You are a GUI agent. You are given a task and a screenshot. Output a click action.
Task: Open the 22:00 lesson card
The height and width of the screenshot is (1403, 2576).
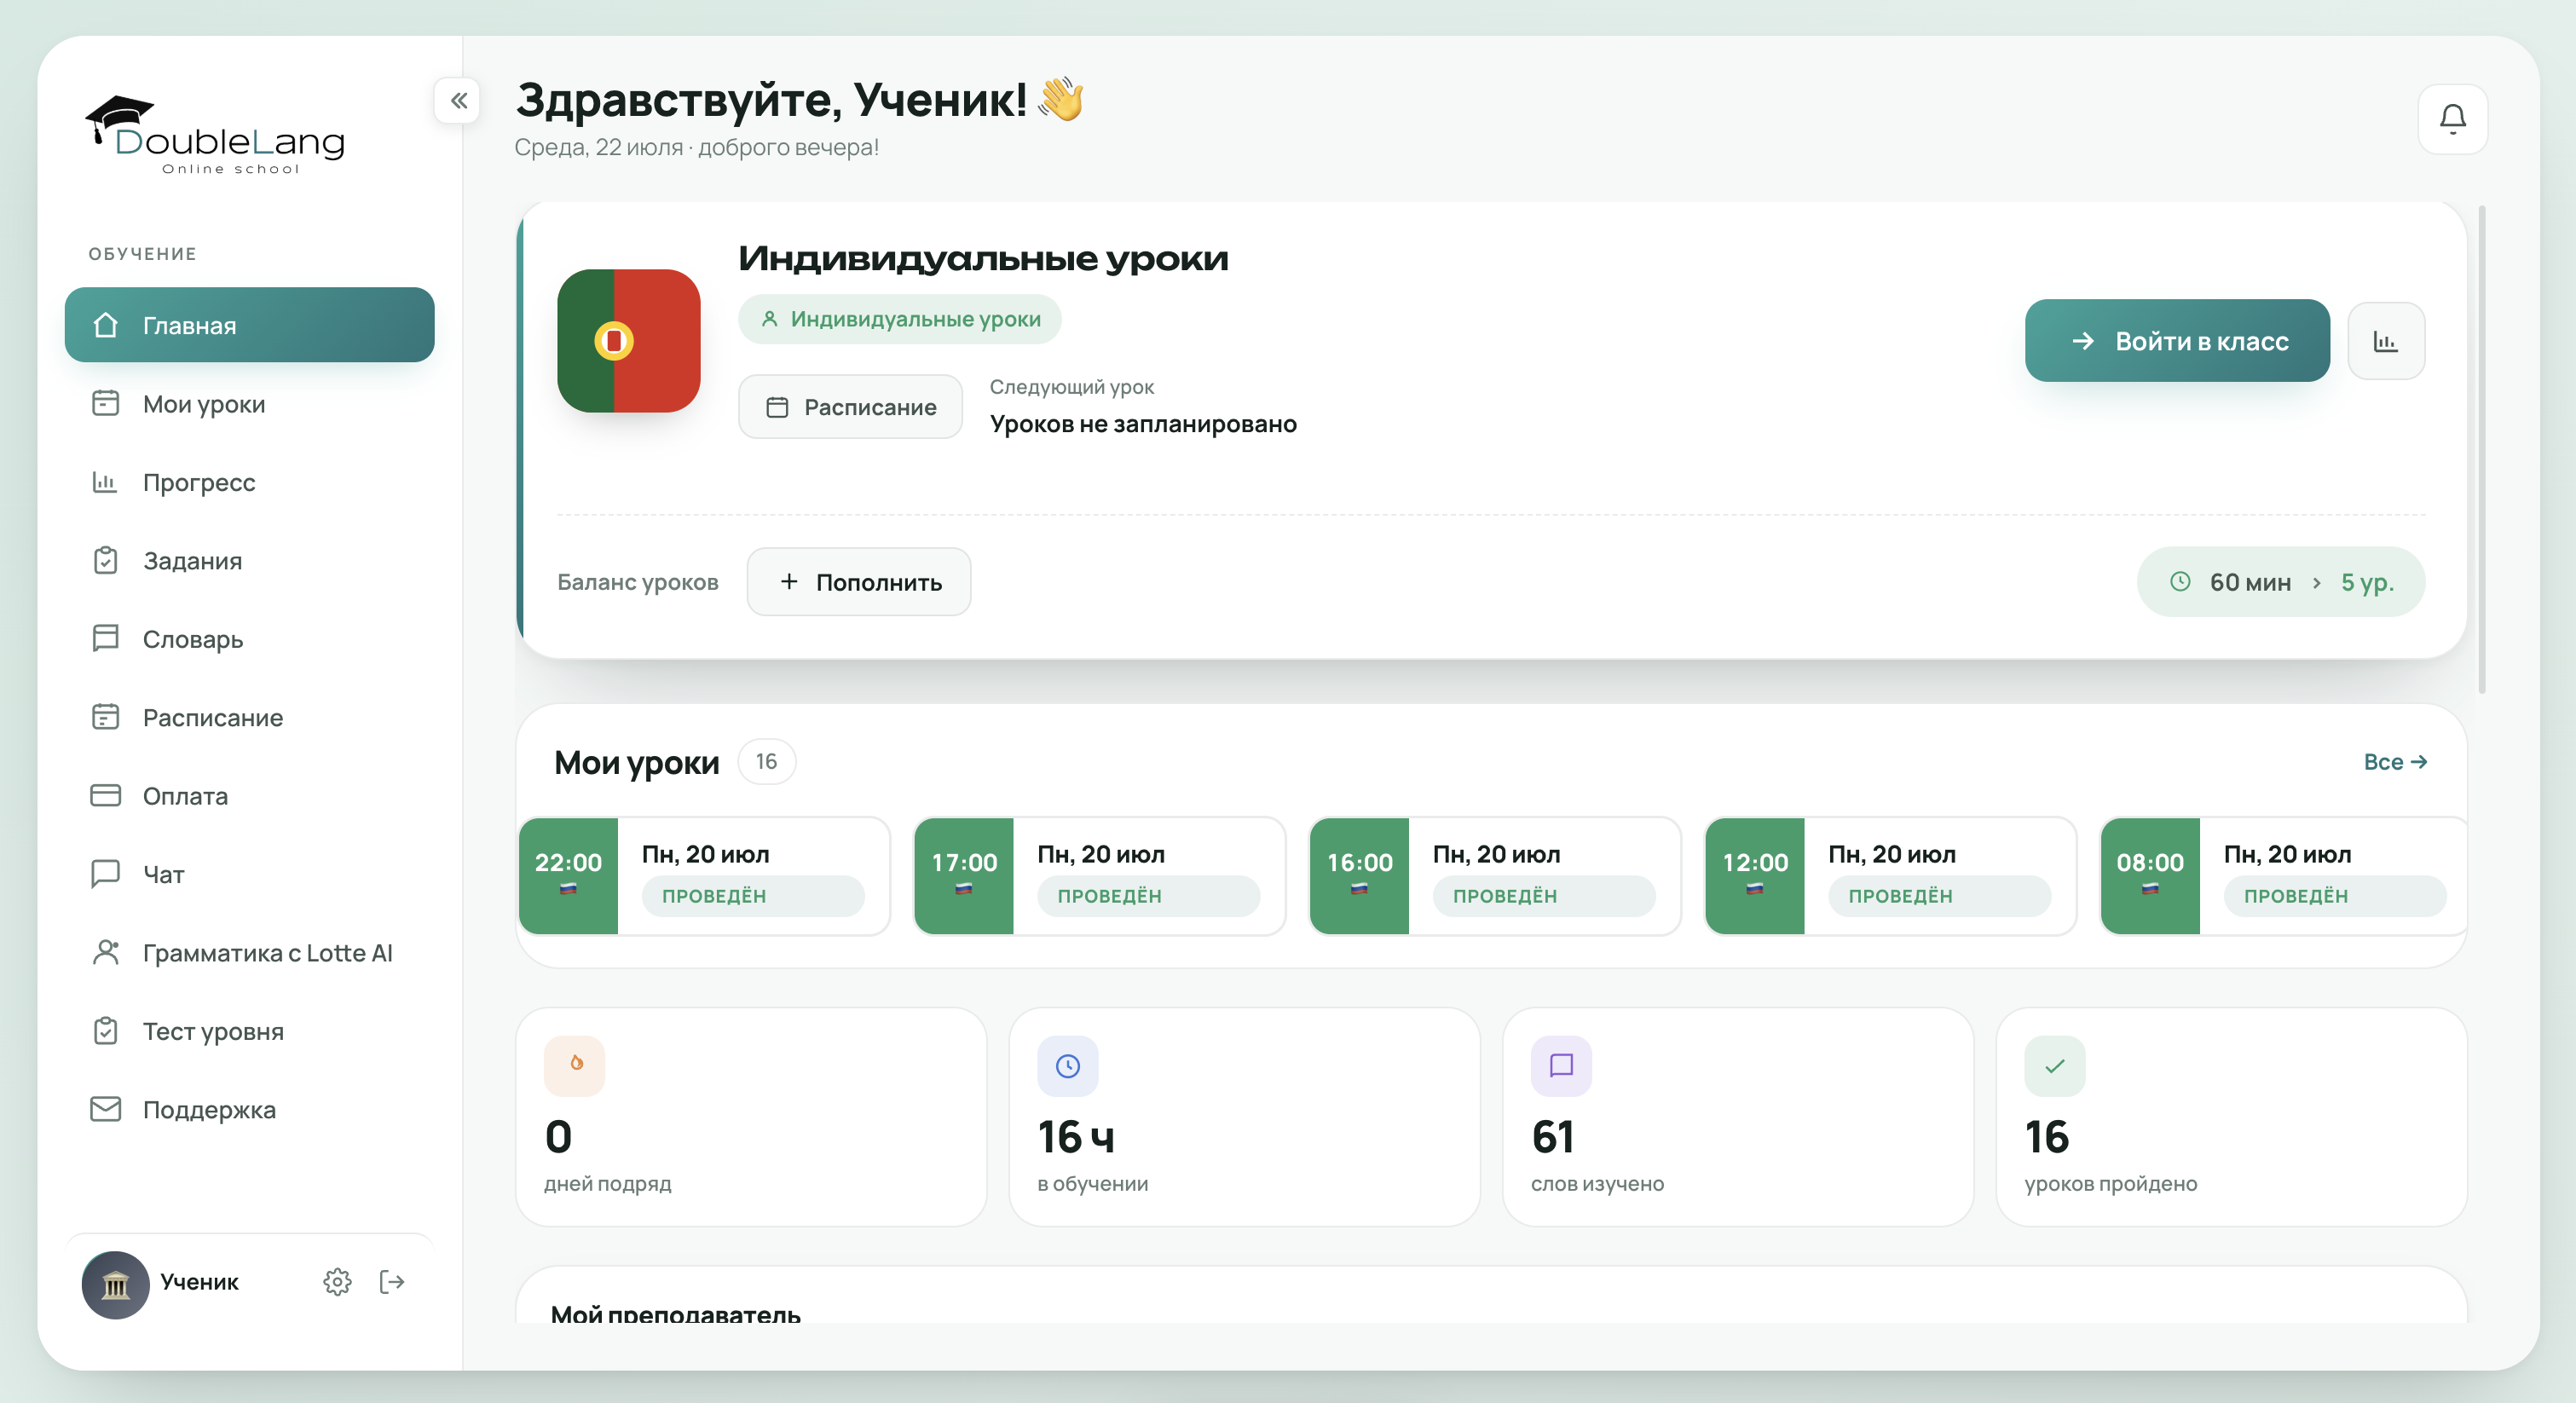click(704, 876)
